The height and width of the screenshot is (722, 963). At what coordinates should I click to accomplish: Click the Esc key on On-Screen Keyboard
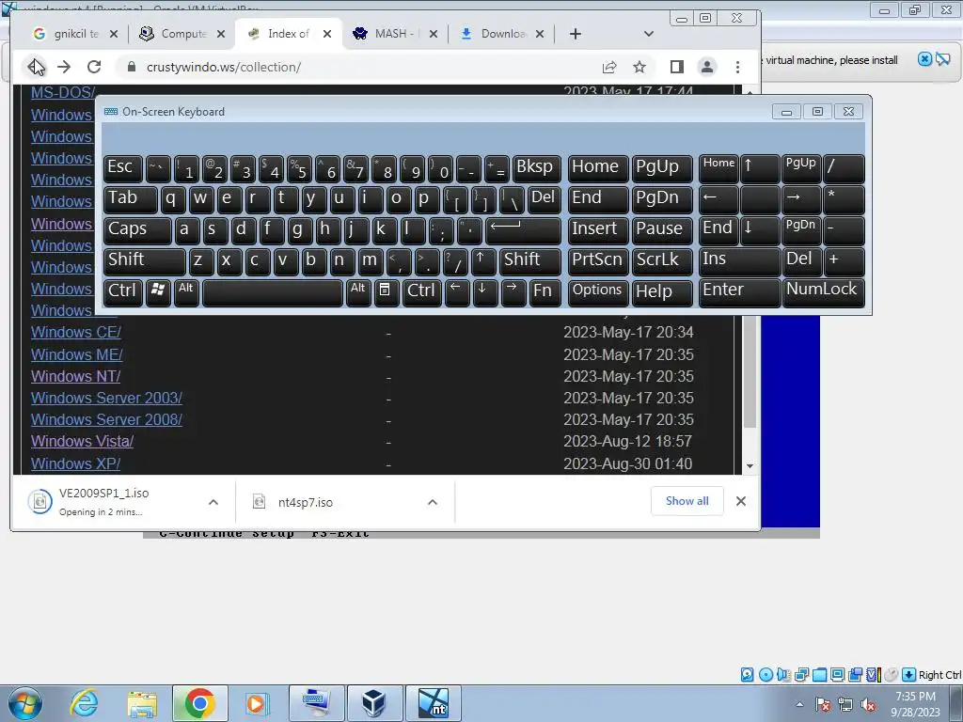(x=123, y=168)
